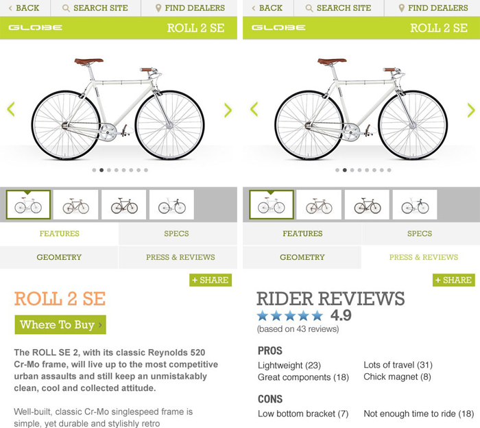Viewport: 480px width, 428px height.
Task: Click the Share button above Rider Reviews
Action: [454, 280]
